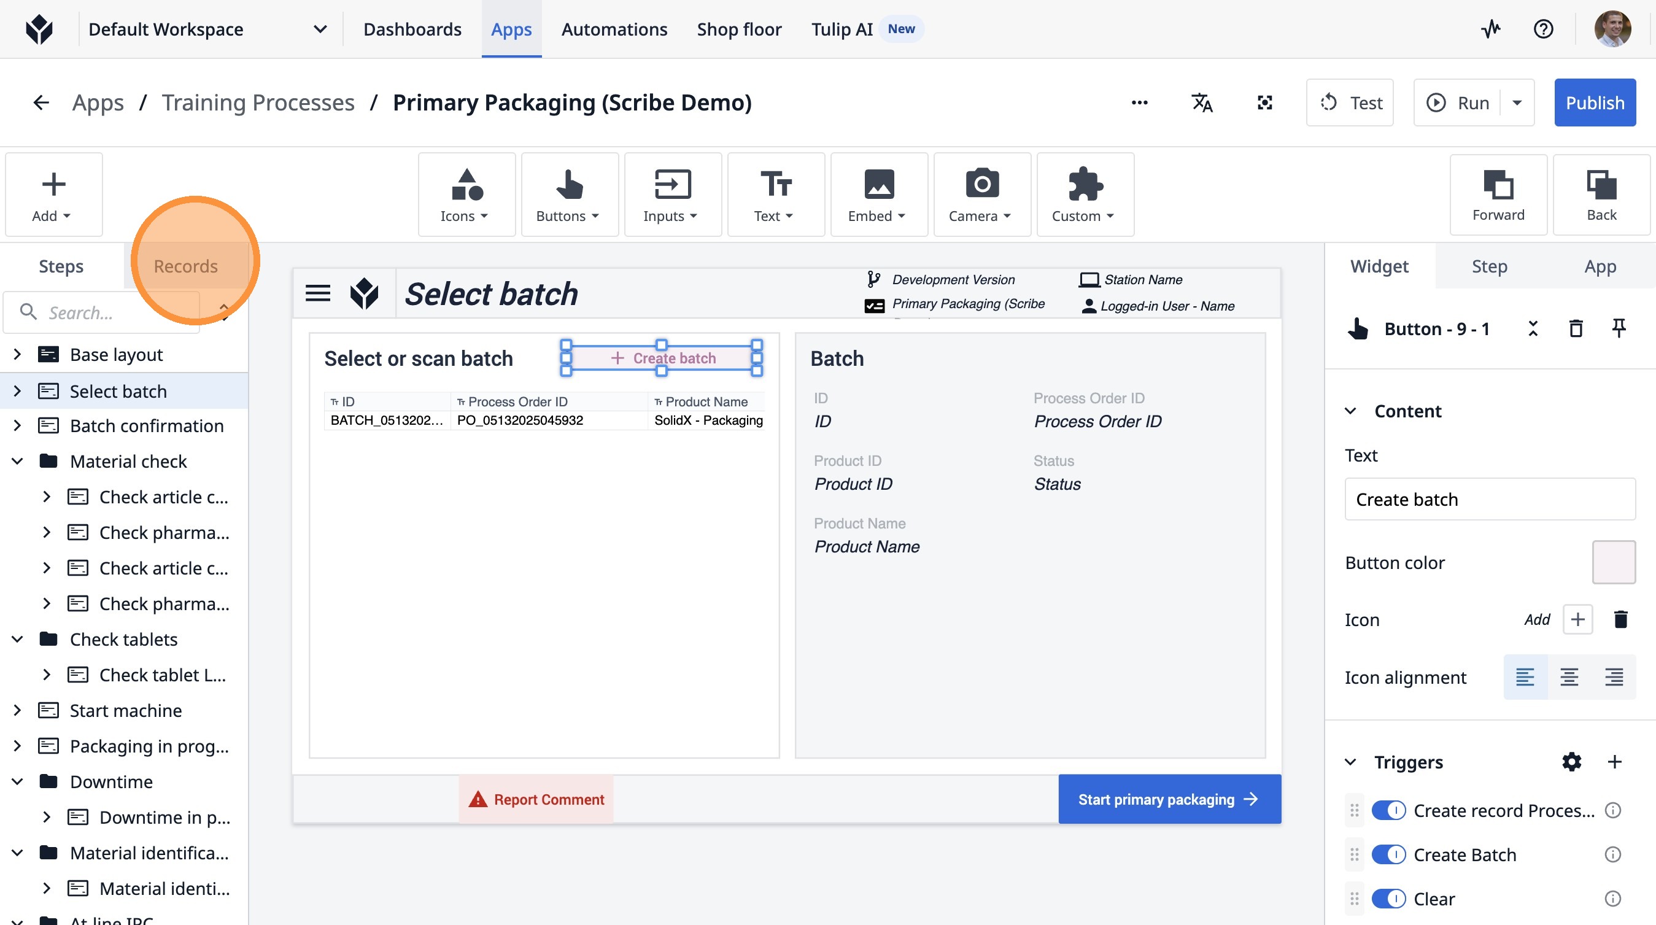Switch to the Records tab
Viewport: 1656px width, 925px height.
click(186, 266)
